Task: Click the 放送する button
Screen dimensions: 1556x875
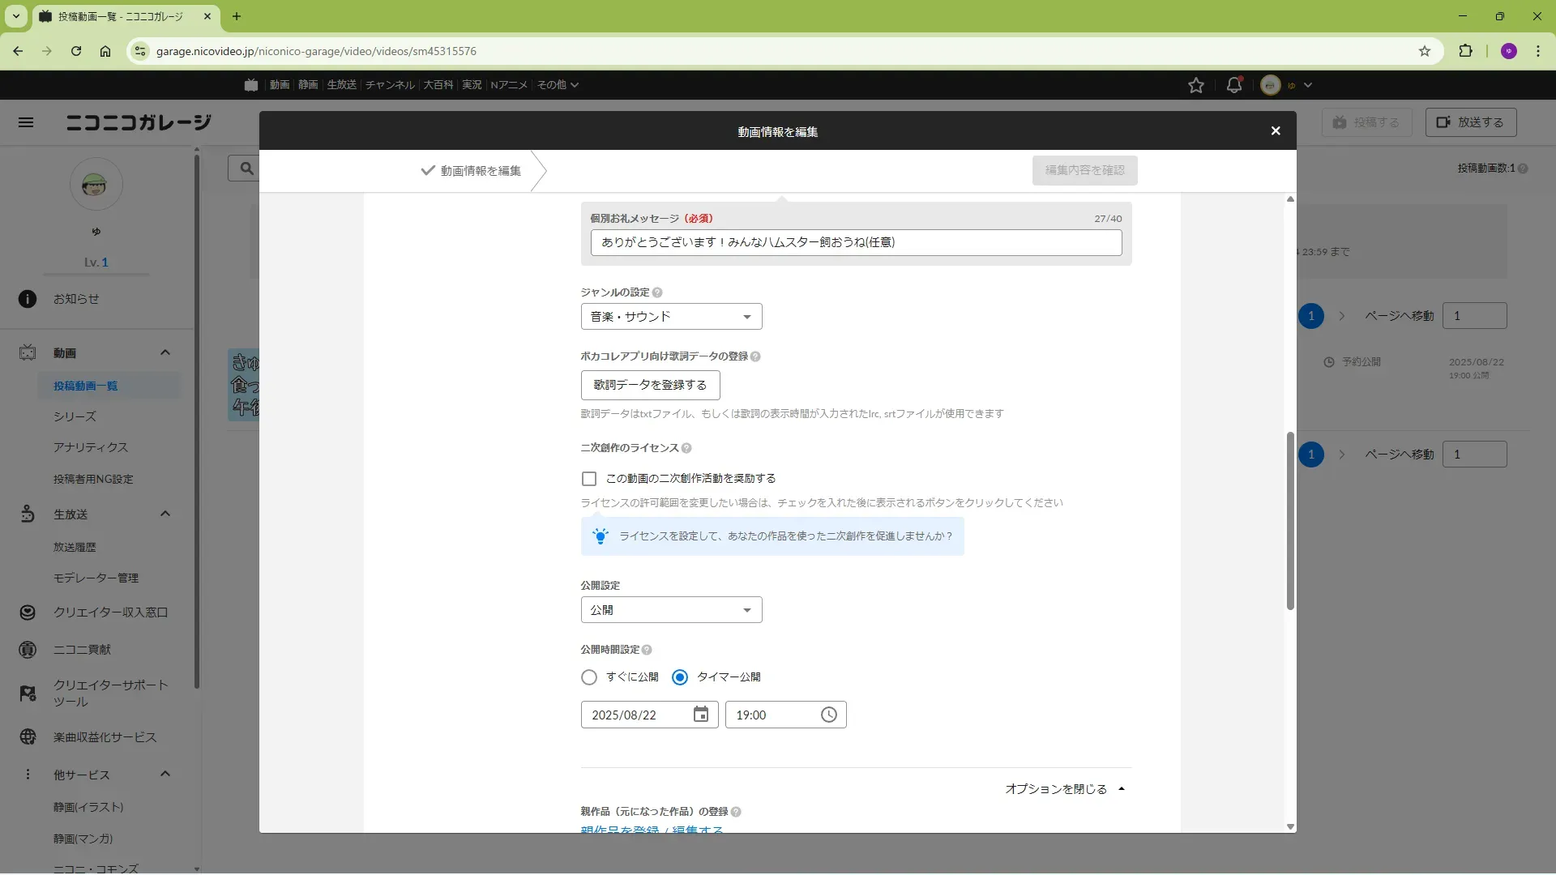Action: [x=1470, y=122]
